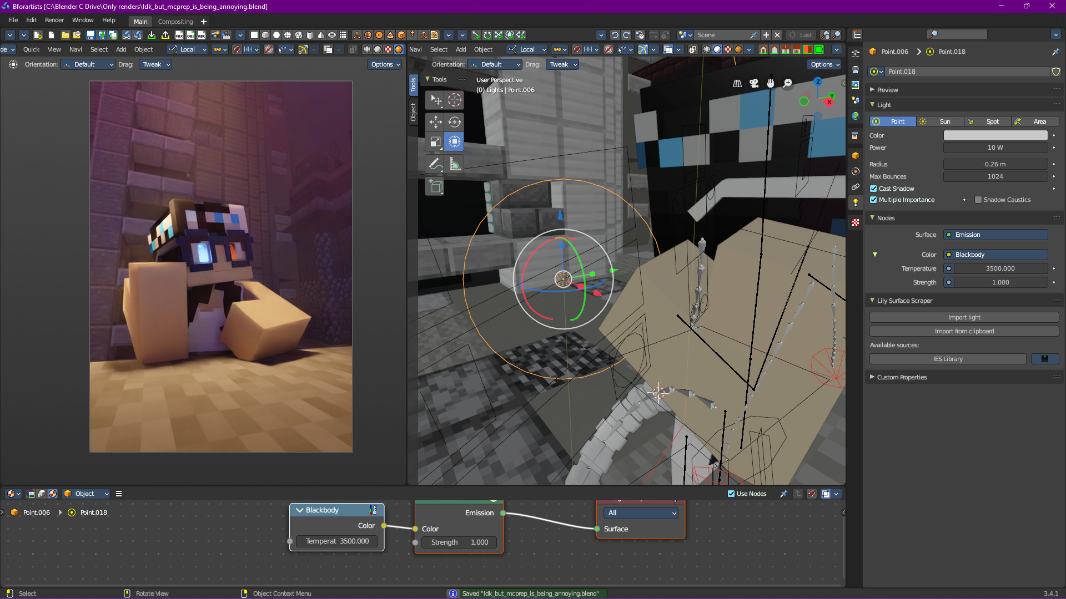The image size is (1066, 599).
Task: Uncheck Use Nodes in node editor
Action: 731,494
